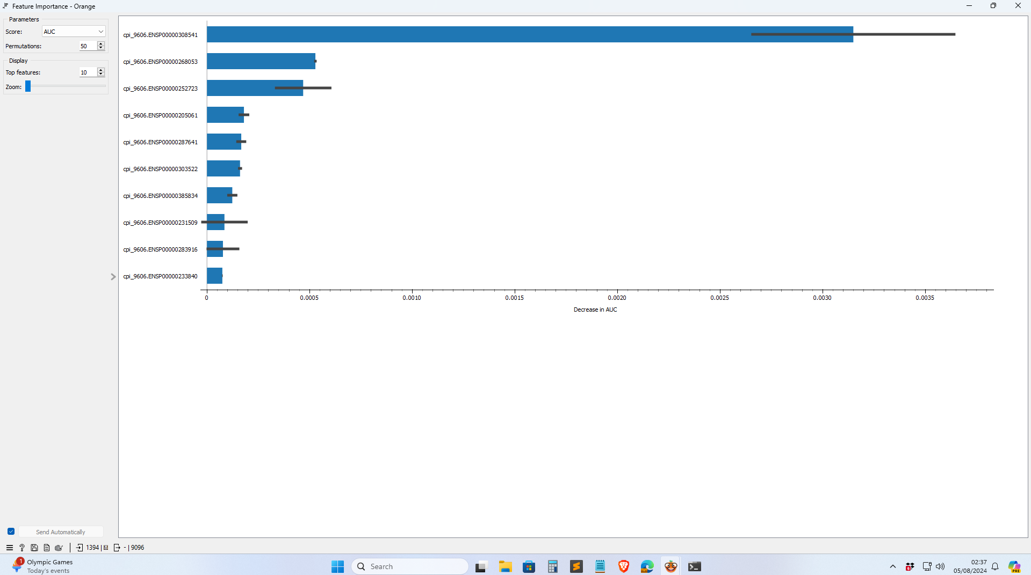This screenshot has width=1031, height=575.
Task: Click the help question mark icon
Action: pos(22,548)
